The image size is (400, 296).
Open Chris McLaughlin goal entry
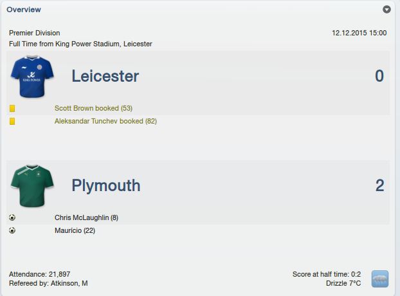pyautogui.click(x=86, y=217)
